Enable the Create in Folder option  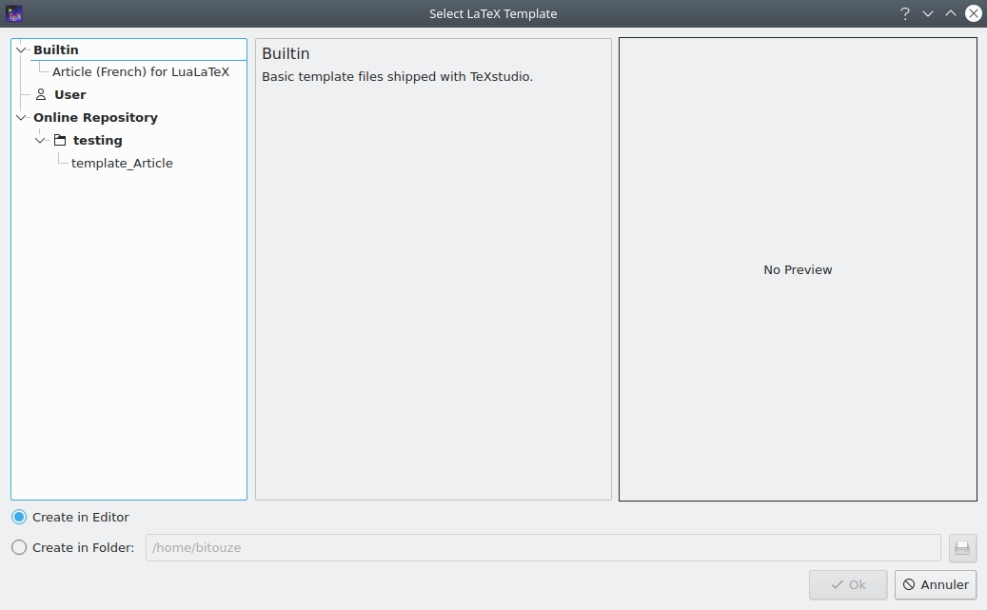(x=17, y=547)
